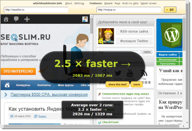
Task: Click the WordPress logo banner
Action: click(169, 35)
